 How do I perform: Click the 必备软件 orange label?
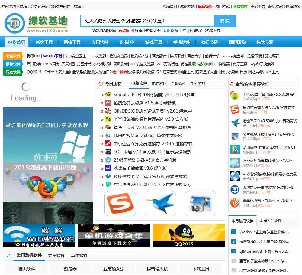pyautogui.click(x=13, y=56)
